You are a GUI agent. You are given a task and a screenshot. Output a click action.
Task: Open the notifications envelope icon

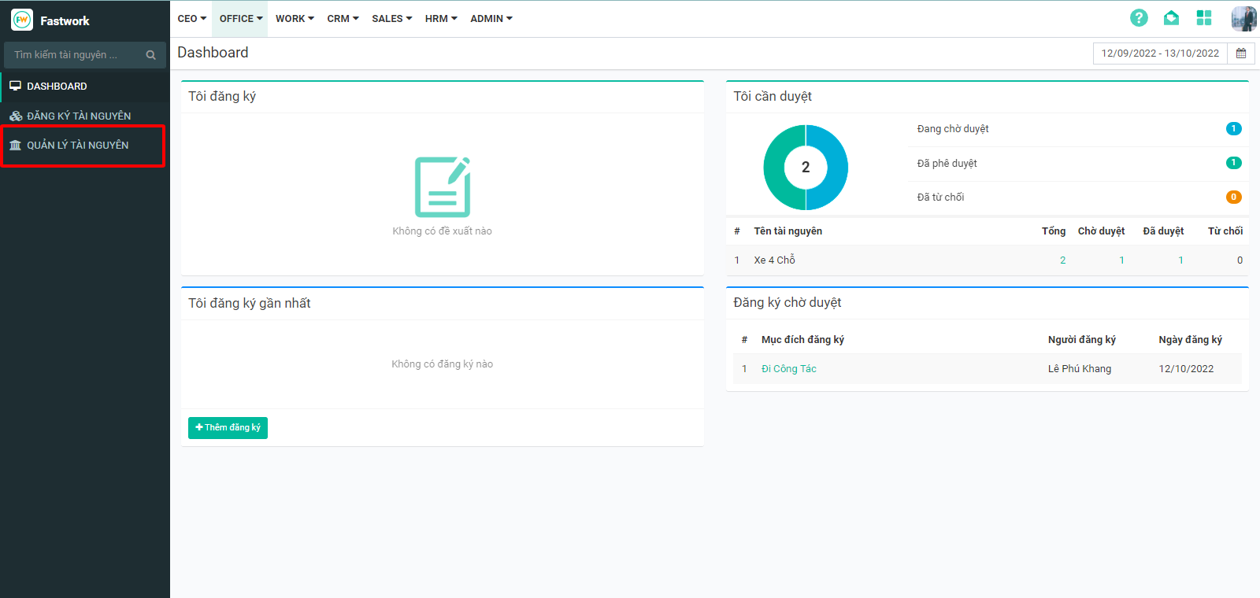coord(1171,18)
